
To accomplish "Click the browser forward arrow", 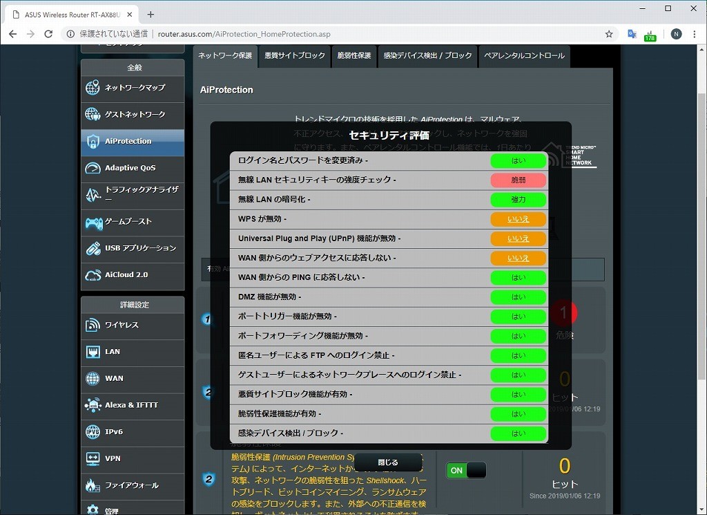I will pos(30,34).
